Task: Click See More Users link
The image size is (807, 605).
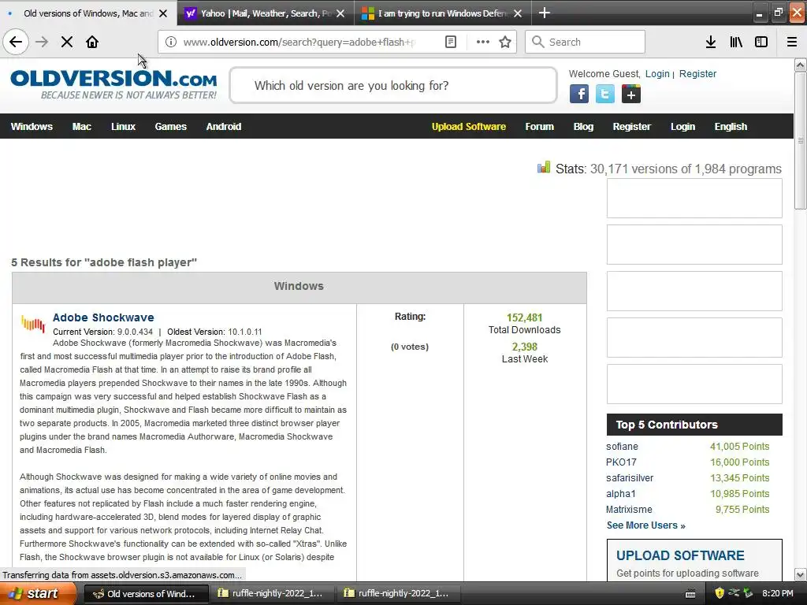Action: [645, 525]
